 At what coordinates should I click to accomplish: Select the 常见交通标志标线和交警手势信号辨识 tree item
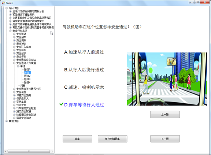tap(33, 27)
